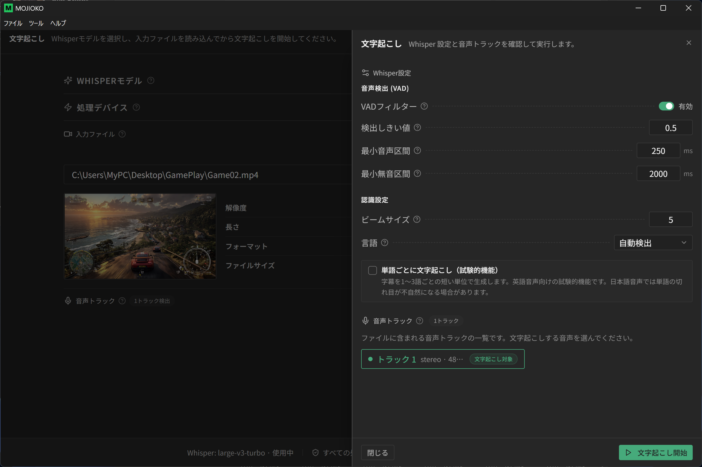Screen dimensions: 702x467
Task: Click the 文字起こし対象 badge on Track 1
Action: 493,359
